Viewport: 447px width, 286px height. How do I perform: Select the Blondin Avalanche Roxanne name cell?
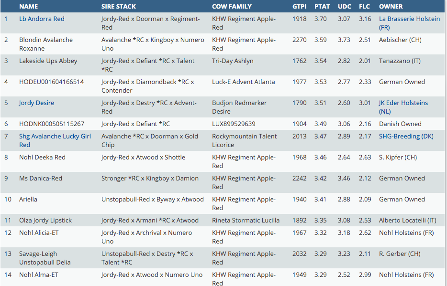[45, 44]
